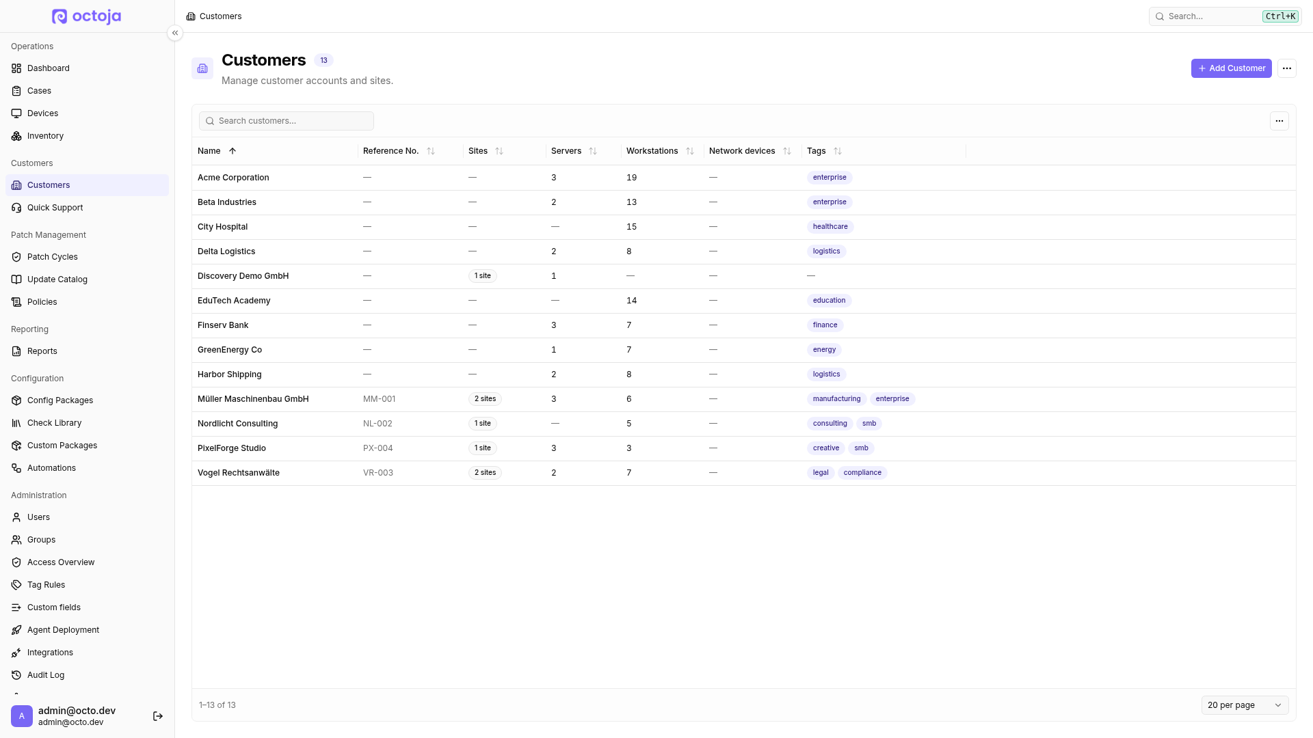Viewport: 1313px width, 738px height.
Task: Open table options ellipsis menu
Action: coord(1279,121)
